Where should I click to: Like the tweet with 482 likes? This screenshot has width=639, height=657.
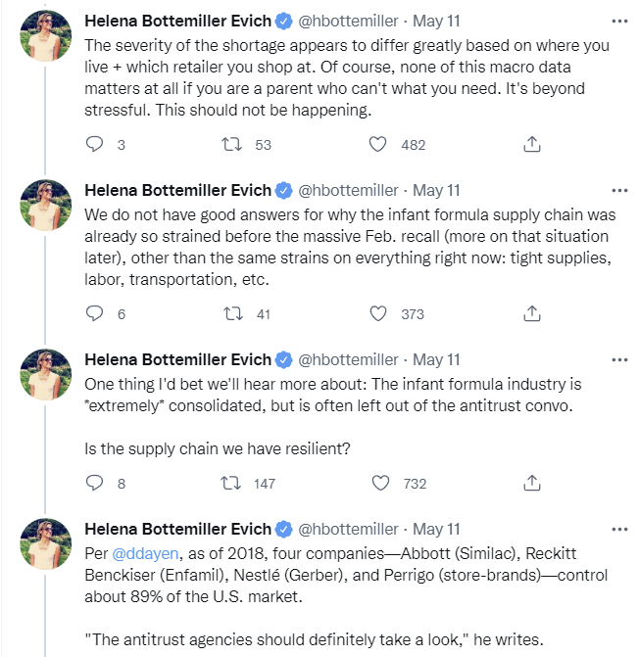pyautogui.click(x=378, y=145)
